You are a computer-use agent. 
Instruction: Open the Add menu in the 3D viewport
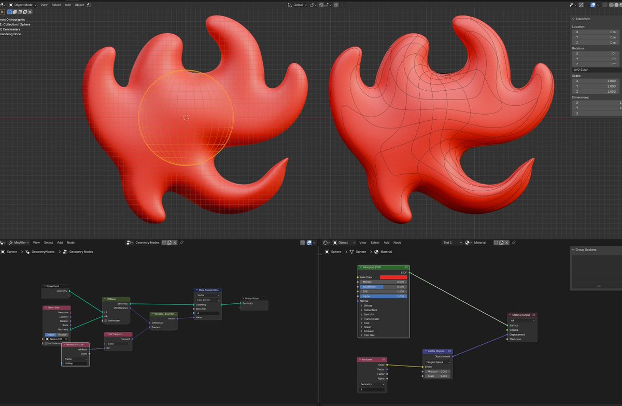(66, 5)
